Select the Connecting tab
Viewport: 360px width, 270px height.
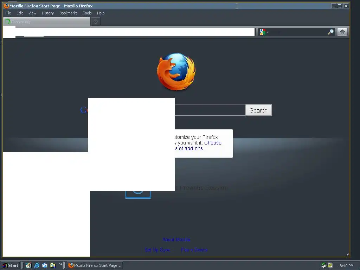(47, 21)
